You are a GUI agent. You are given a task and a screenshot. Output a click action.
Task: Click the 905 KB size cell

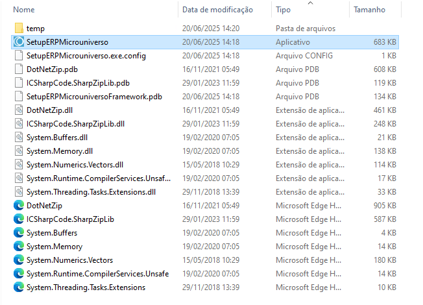pos(385,206)
